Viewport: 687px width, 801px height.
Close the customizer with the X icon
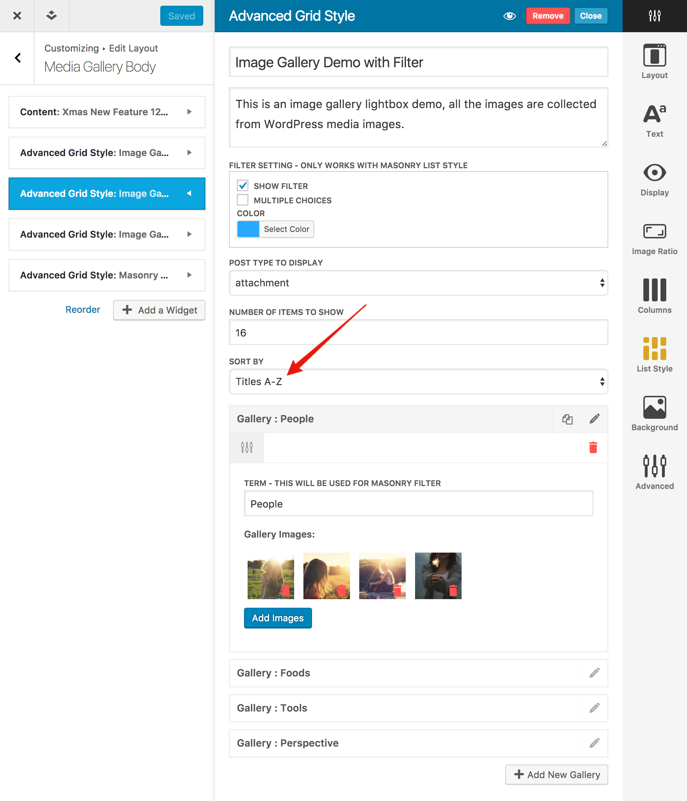[17, 16]
